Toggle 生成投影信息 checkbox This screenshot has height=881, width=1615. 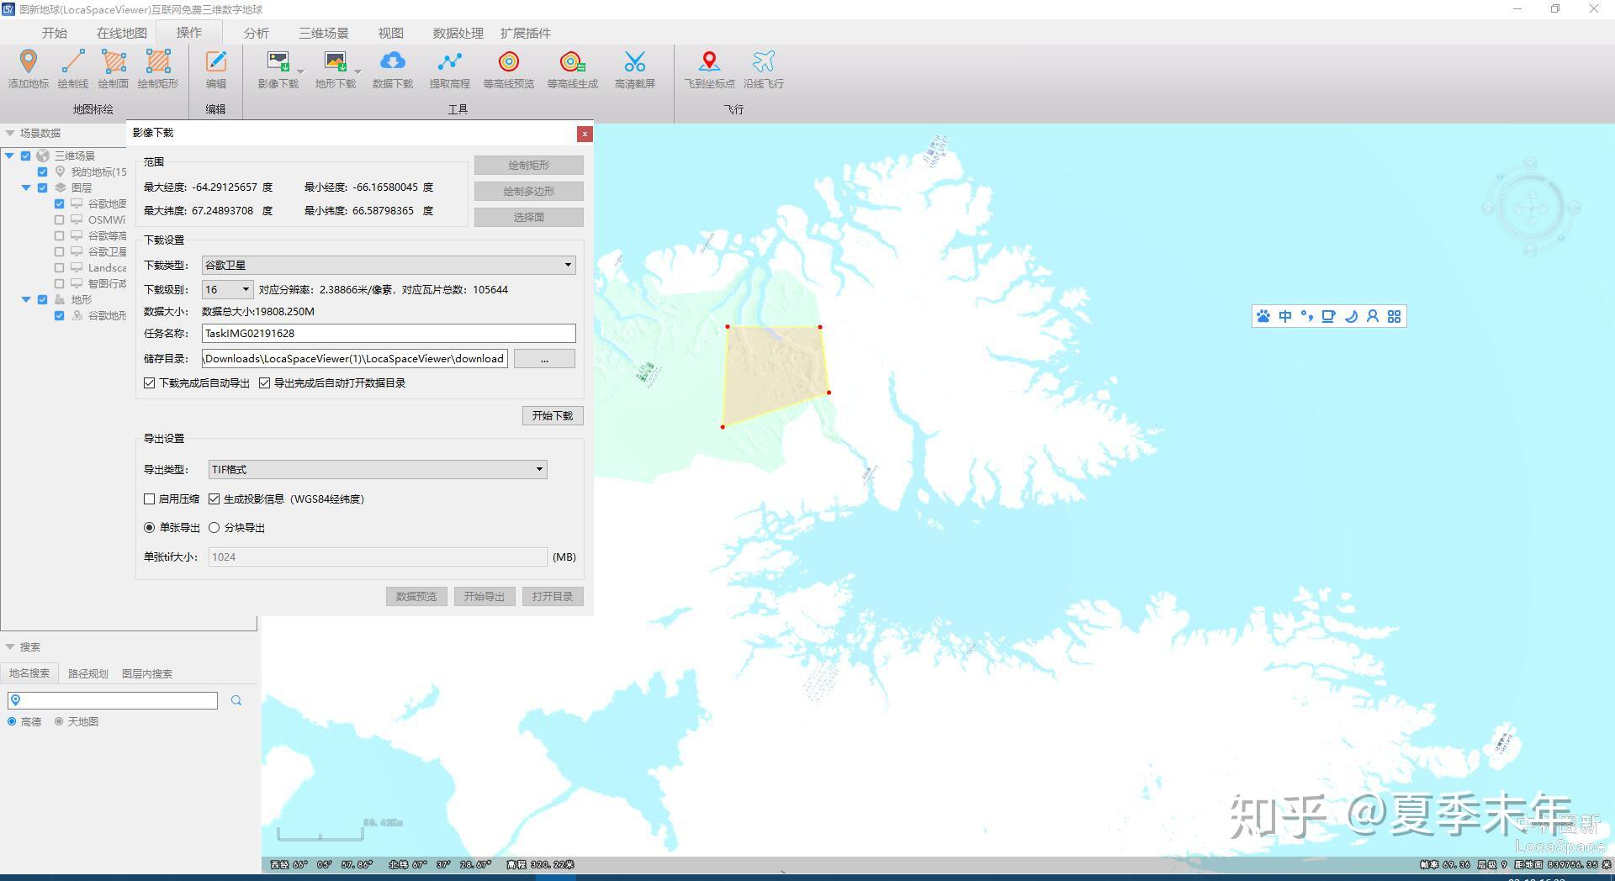(x=214, y=499)
